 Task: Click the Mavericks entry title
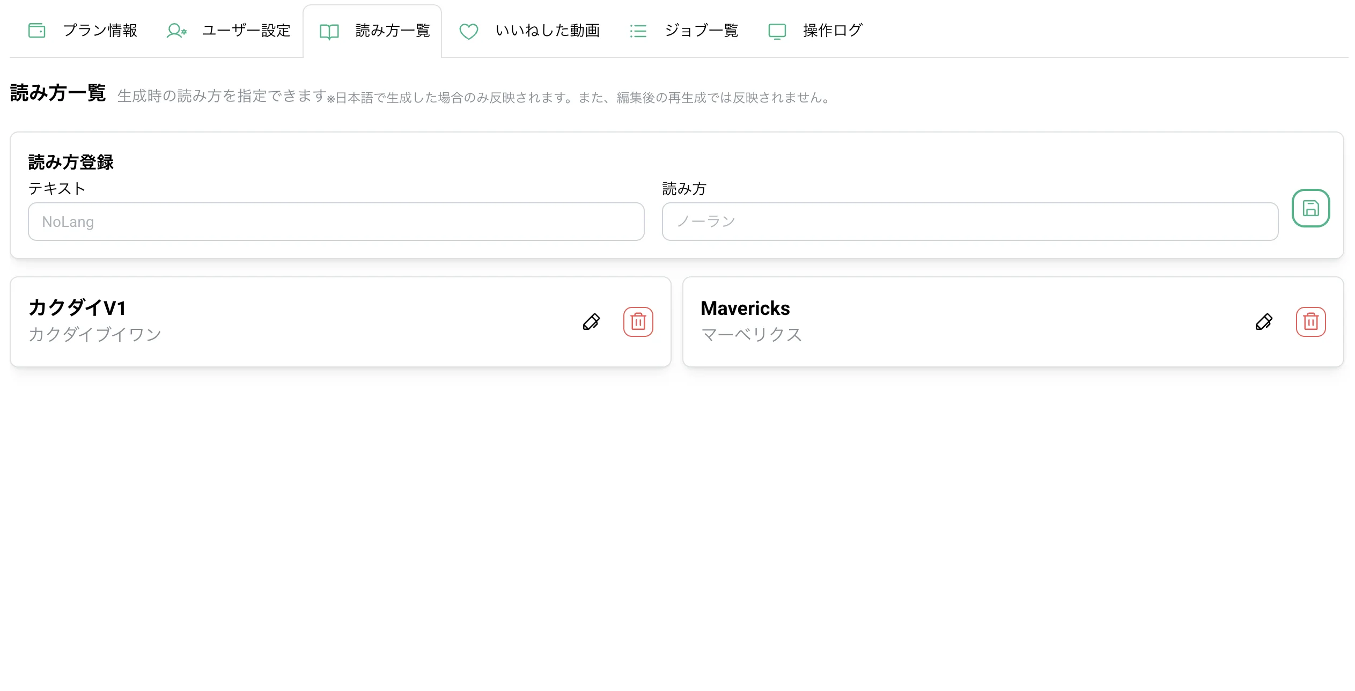coord(745,308)
